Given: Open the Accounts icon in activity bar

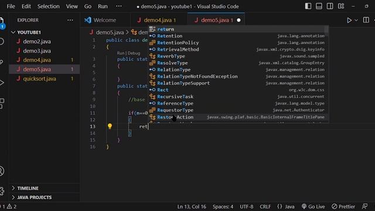Looking at the screenshot, I should click(2, 171).
